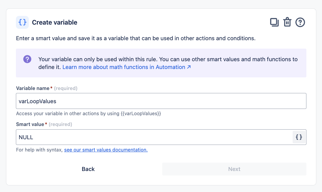
Task: Click the purple info question icon
Action: click(x=27, y=59)
